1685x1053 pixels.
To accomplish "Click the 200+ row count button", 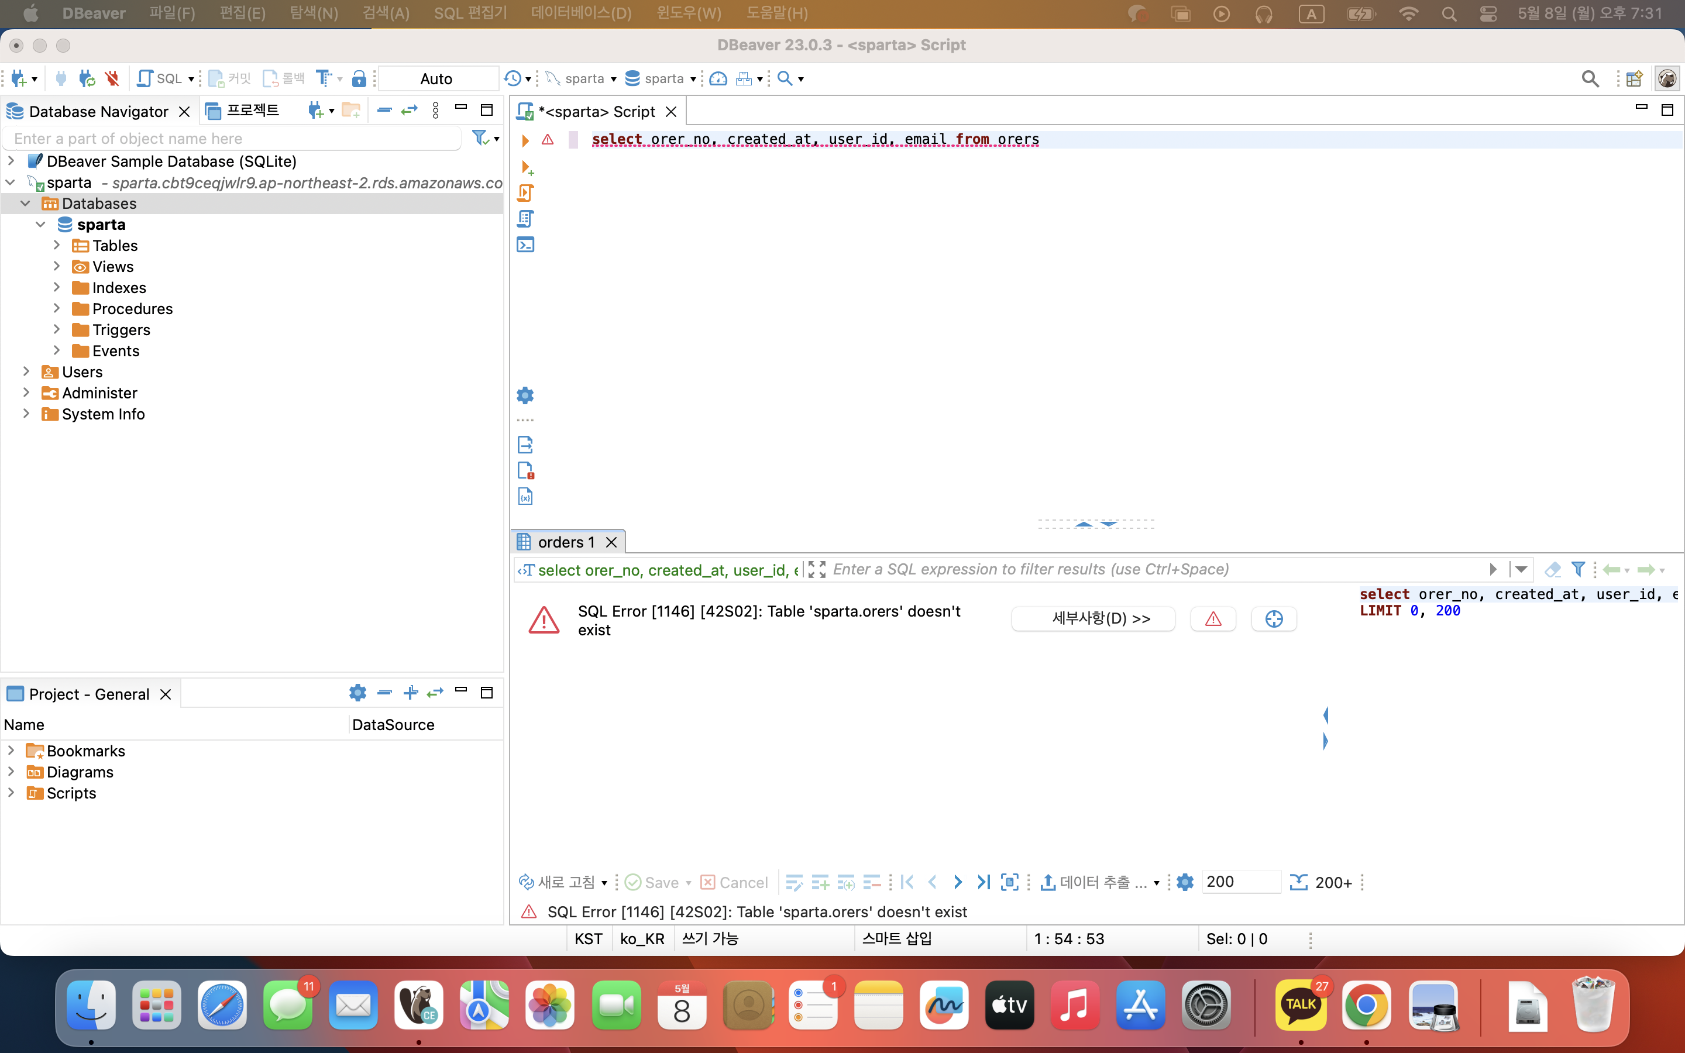I will click(x=1321, y=882).
